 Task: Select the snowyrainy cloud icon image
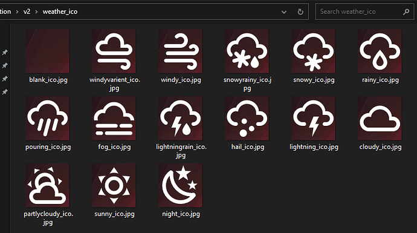point(247,51)
